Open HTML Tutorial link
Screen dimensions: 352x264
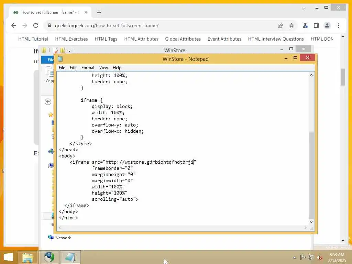[x=33, y=39]
